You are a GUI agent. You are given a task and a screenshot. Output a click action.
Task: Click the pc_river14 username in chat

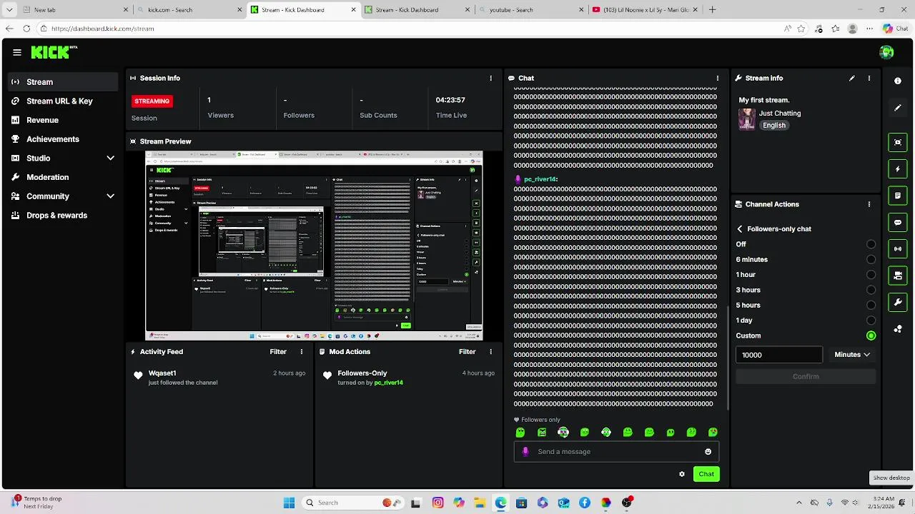tap(540, 179)
